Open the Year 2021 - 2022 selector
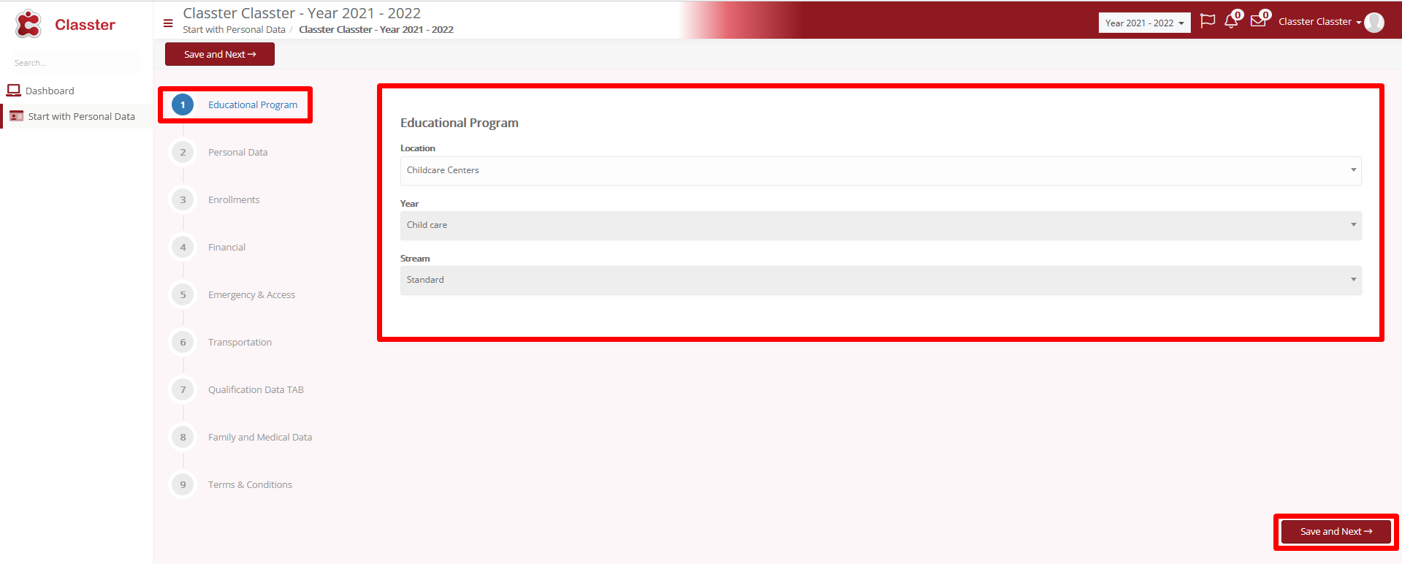The width and height of the screenshot is (1402, 564). [x=1144, y=23]
